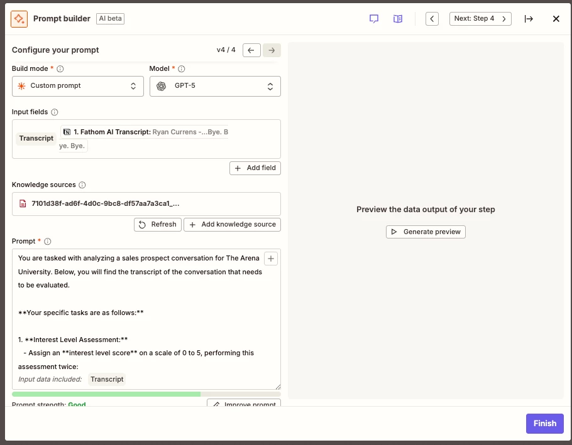
Task: Show info tooltip for Knowledge sources
Action: coord(82,185)
